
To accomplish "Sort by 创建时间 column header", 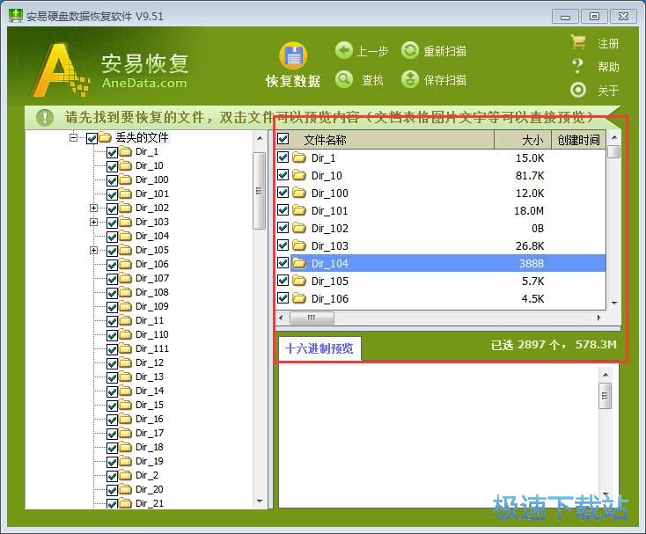I will pyautogui.click(x=578, y=140).
